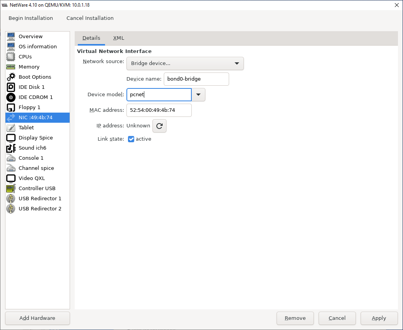This screenshot has width=403, height=330.
Task: Apply the NIC changes
Action: point(379,318)
